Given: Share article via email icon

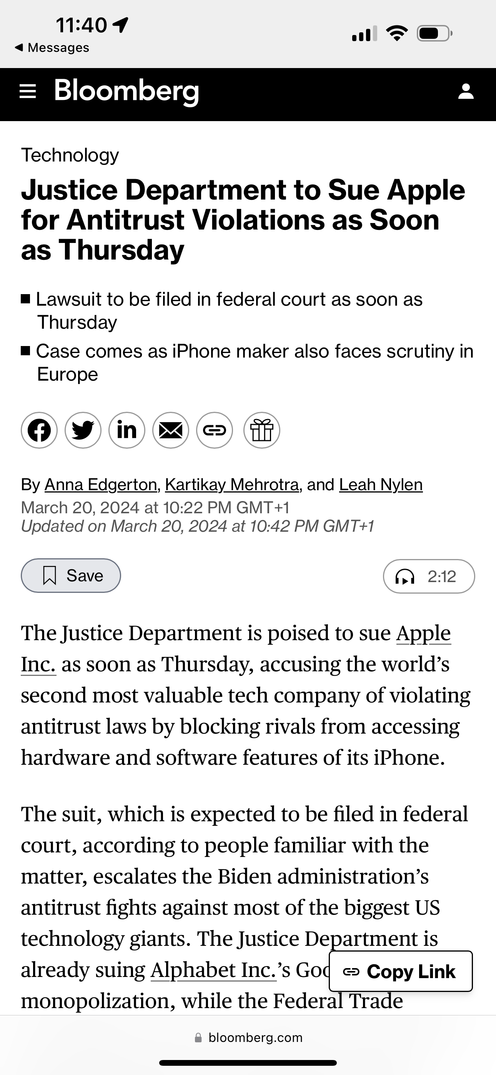Looking at the screenshot, I should [x=171, y=430].
